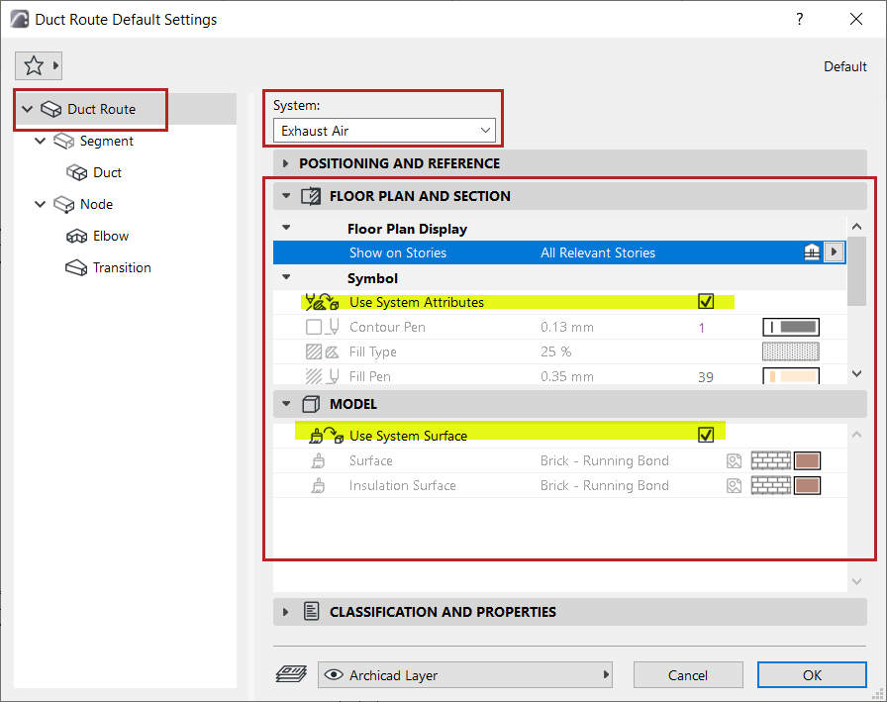The image size is (887, 702).
Task: Collapse the Segment tree node
Action: [40, 141]
